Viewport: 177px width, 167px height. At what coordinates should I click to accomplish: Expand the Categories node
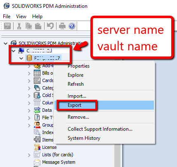[x=29, y=88]
